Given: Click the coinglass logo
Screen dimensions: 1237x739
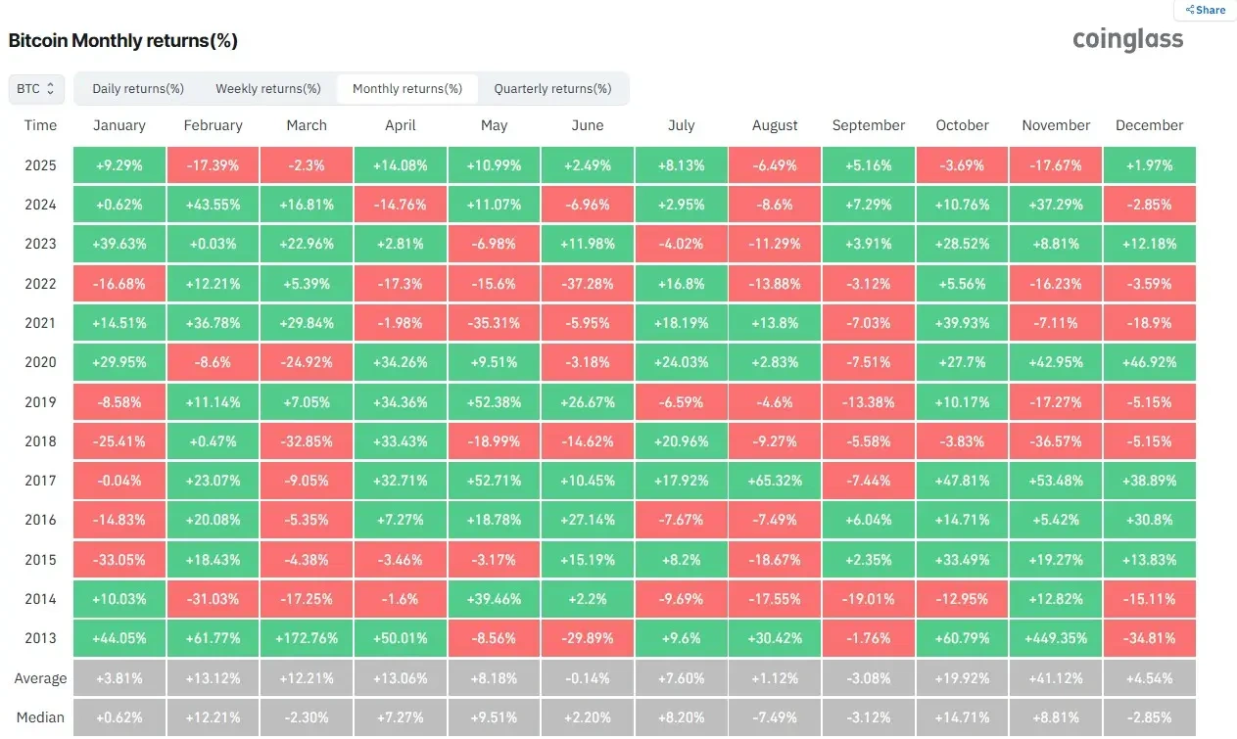Looking at the screenshot, I should tap(1127, 39).
